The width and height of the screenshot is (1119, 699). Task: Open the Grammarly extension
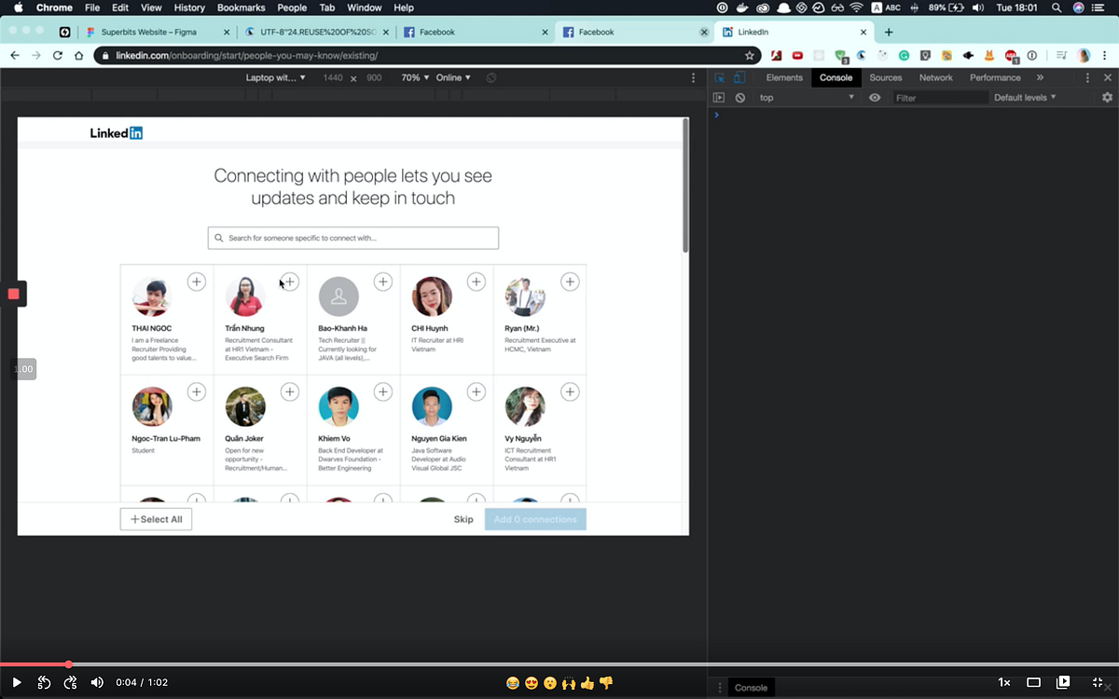903,56
